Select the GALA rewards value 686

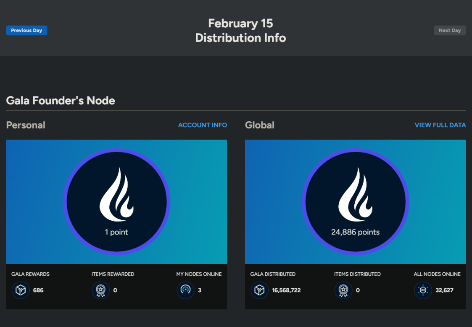pos(38,290)
